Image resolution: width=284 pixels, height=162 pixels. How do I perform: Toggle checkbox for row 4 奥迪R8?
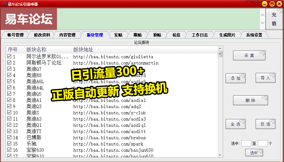coord(9,75)
